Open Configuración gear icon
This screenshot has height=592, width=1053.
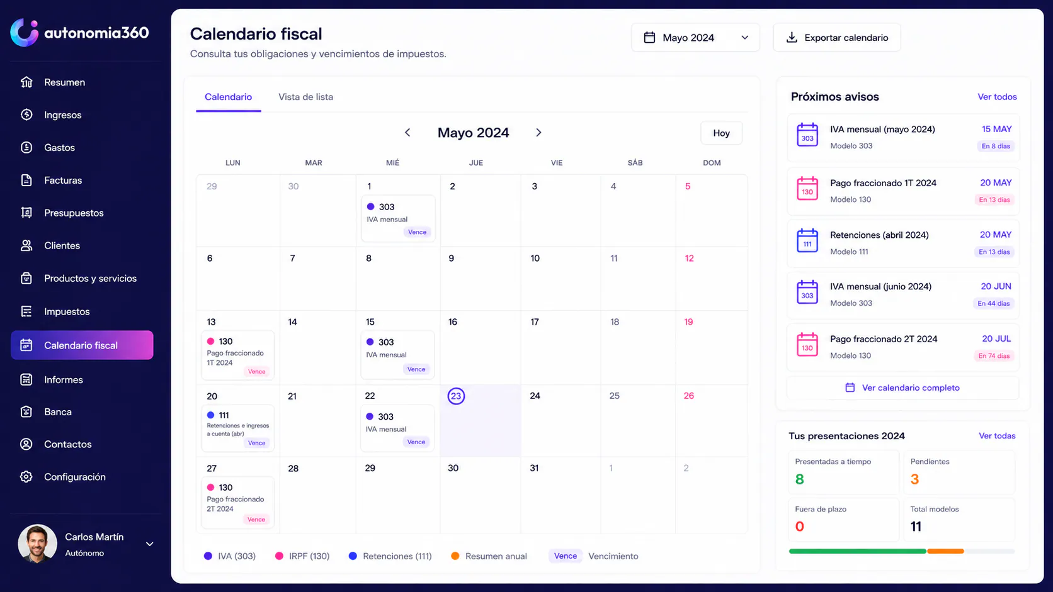pyautogui.click(x=26, y=477)
